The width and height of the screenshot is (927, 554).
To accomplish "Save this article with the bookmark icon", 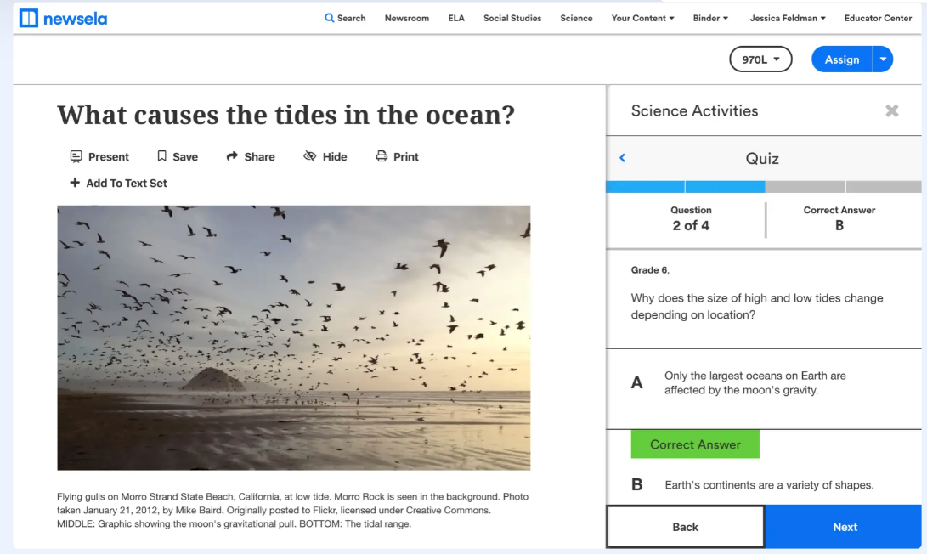I will point(177,156).
